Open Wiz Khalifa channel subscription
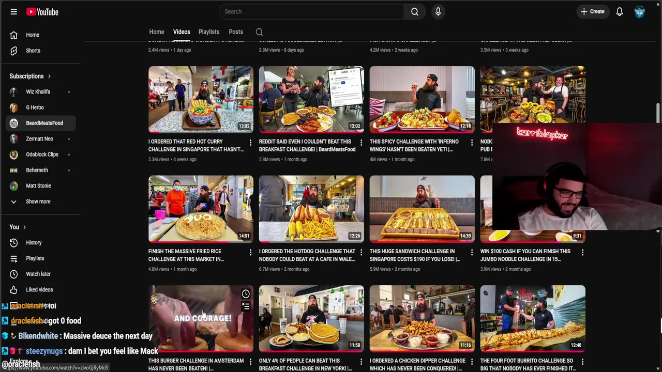 click(x=41, y=91)
